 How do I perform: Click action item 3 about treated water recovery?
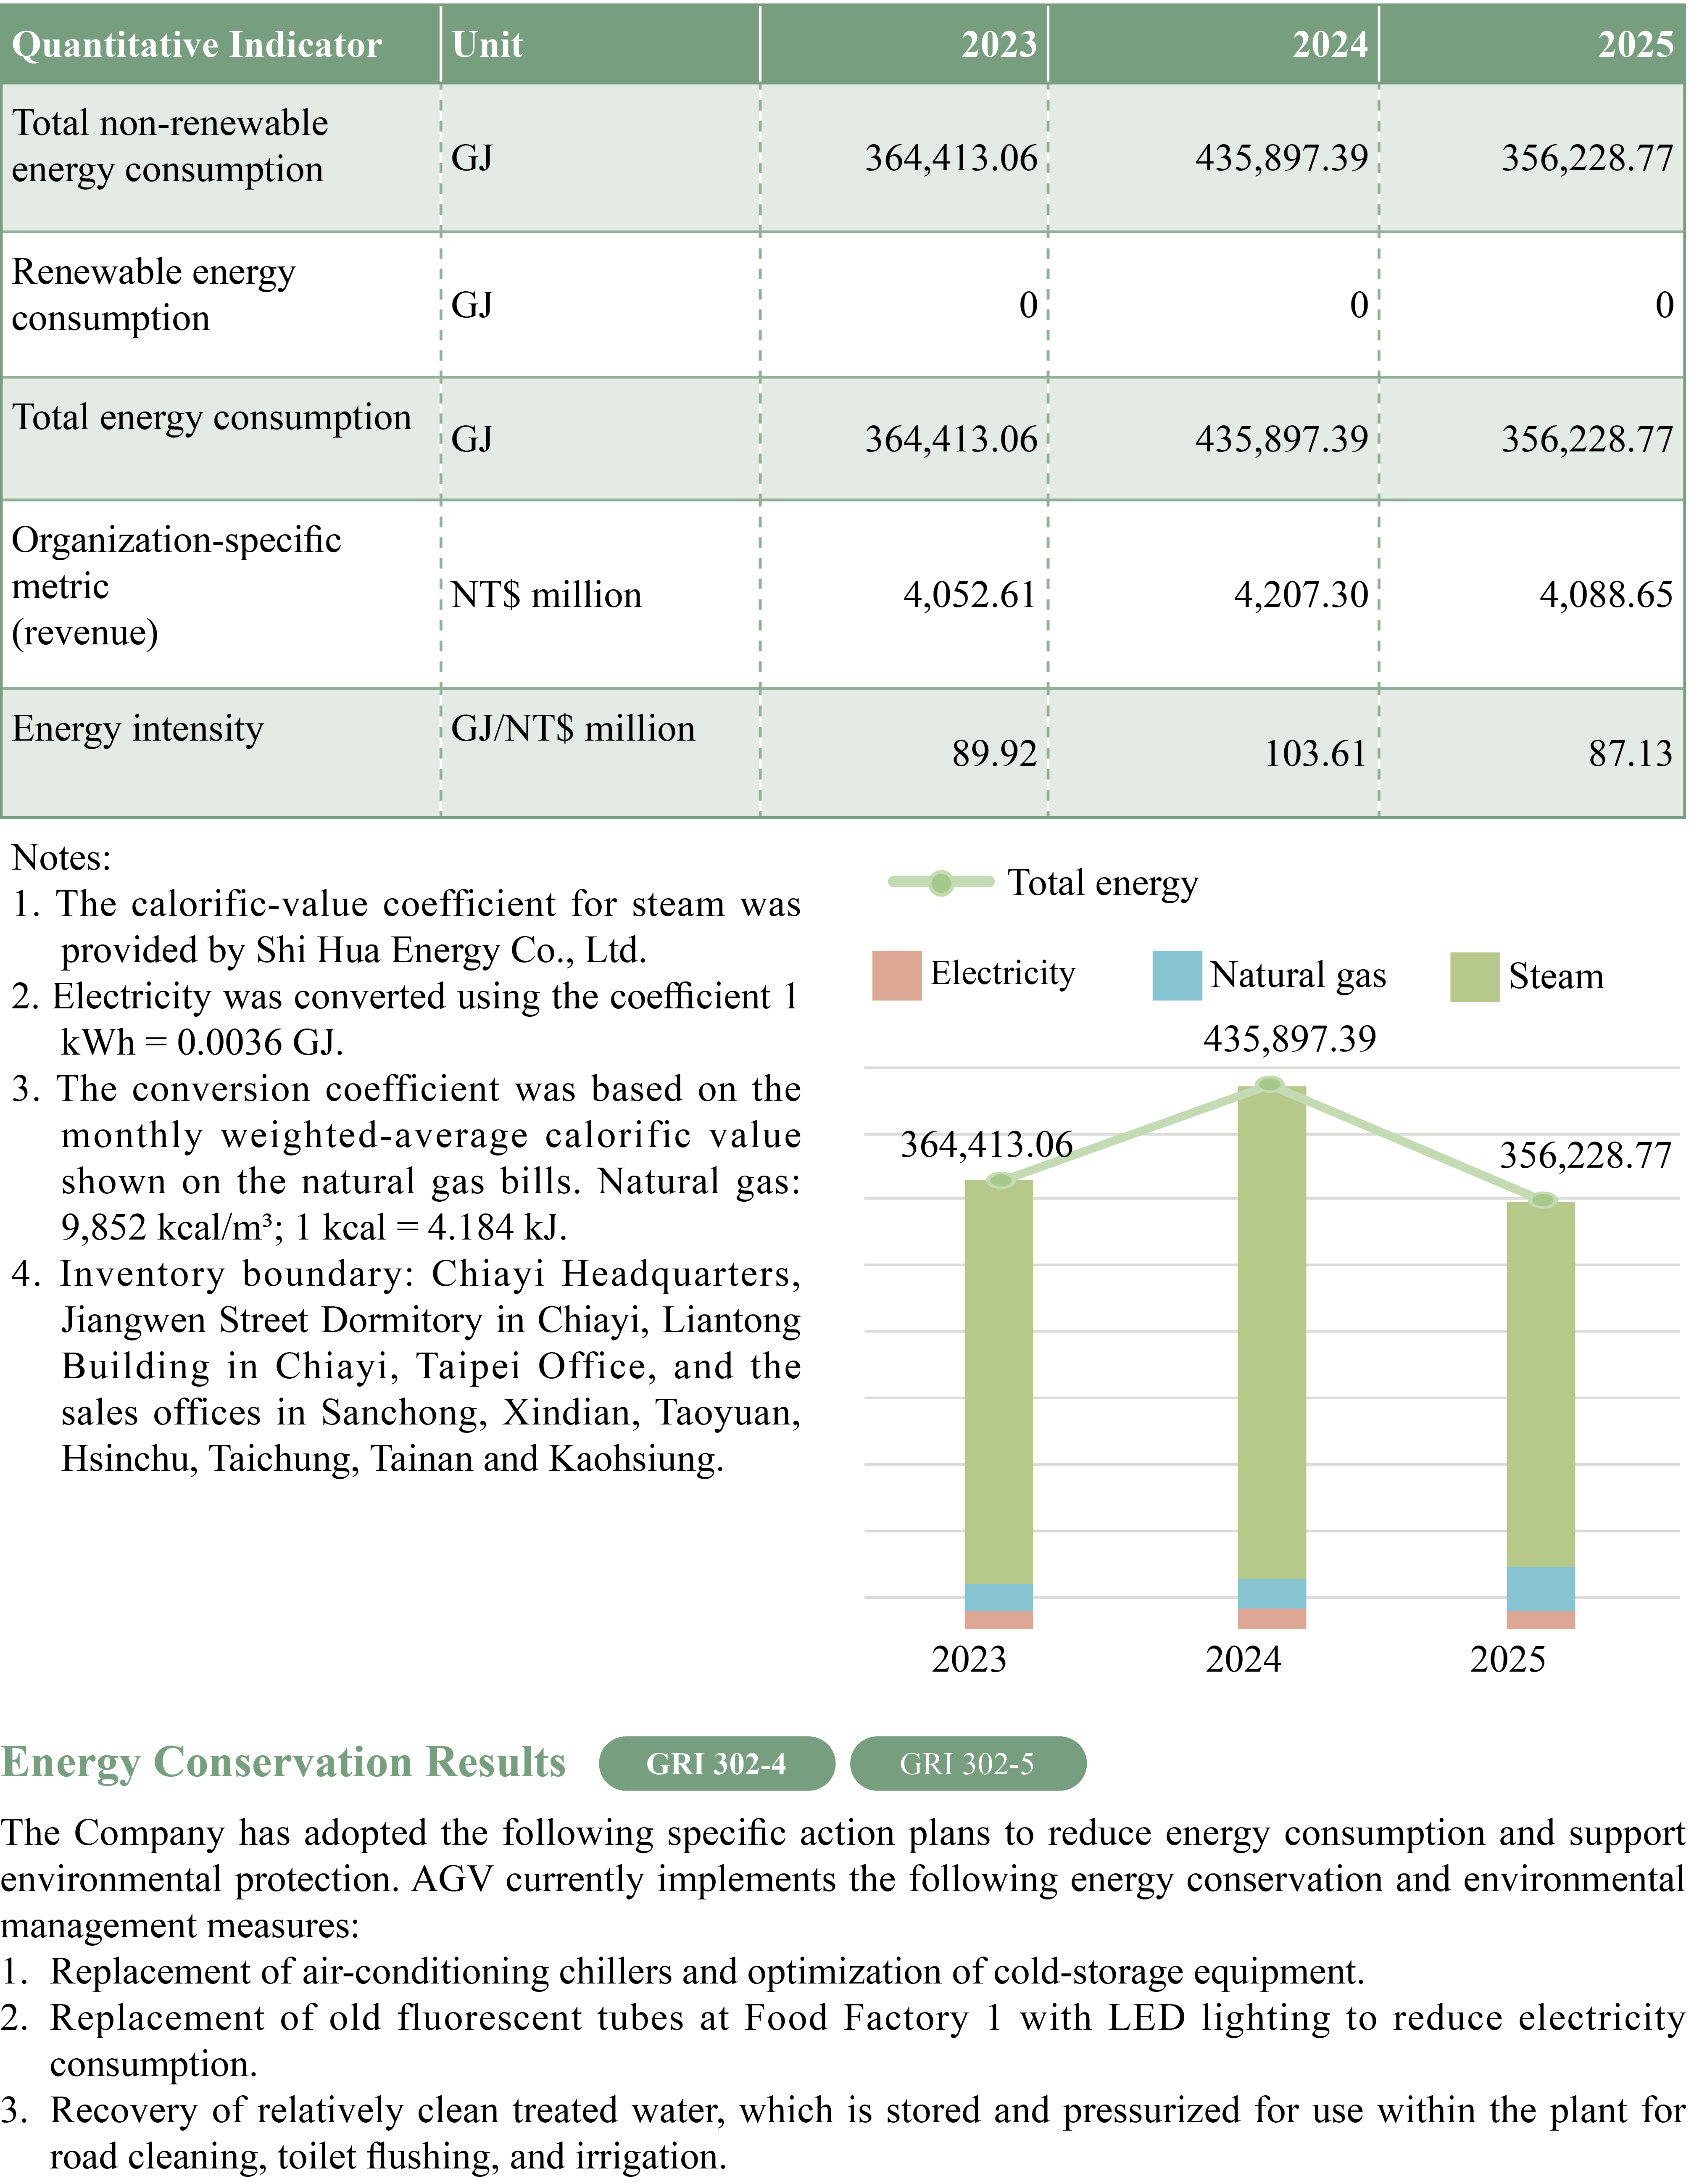843,2133
